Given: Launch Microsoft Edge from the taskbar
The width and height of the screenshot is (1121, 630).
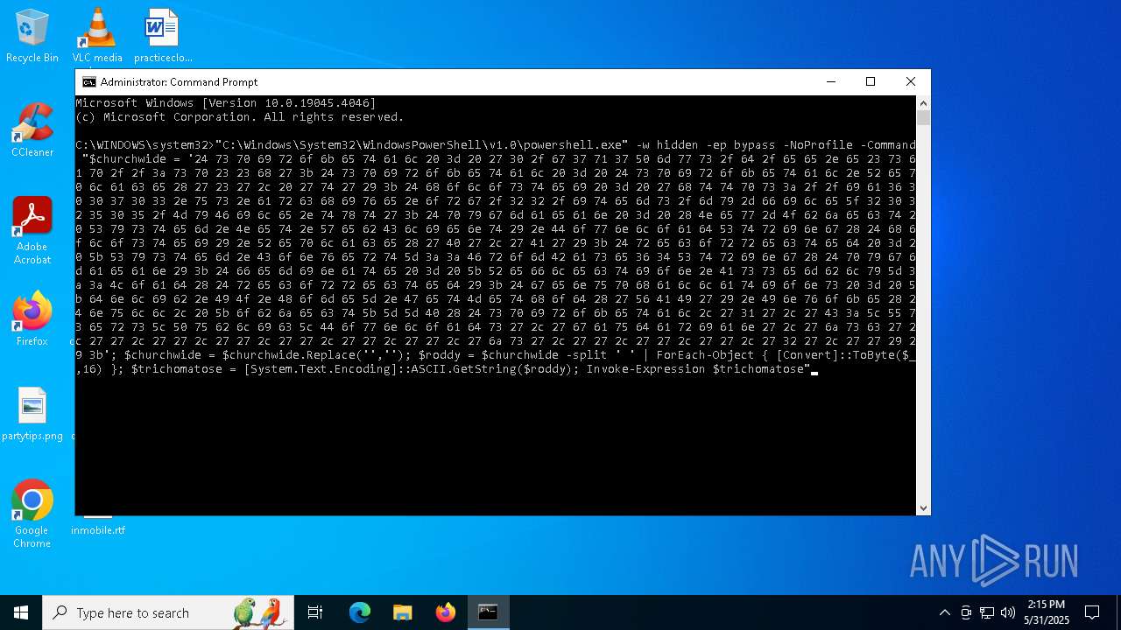Looking at the screenshot, I should point(360,612).
